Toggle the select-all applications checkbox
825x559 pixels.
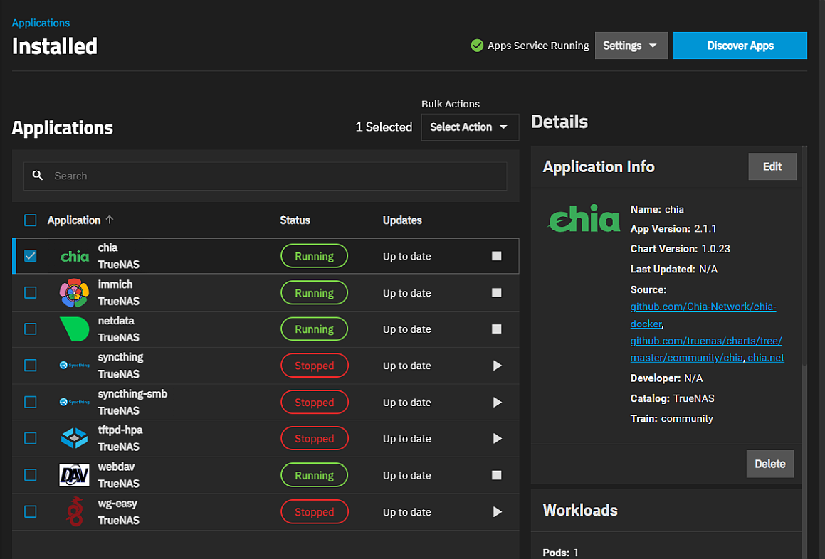31,220
